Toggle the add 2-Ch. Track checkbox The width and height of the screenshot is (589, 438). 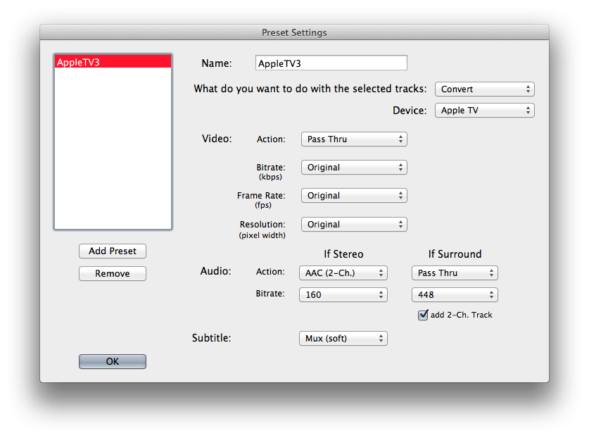[x=423, y=315]
